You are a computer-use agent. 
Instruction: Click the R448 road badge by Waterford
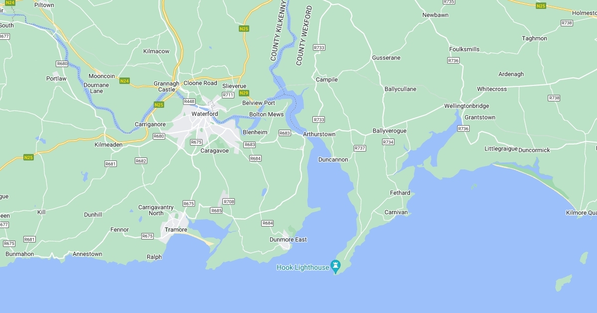coord(189,101)
